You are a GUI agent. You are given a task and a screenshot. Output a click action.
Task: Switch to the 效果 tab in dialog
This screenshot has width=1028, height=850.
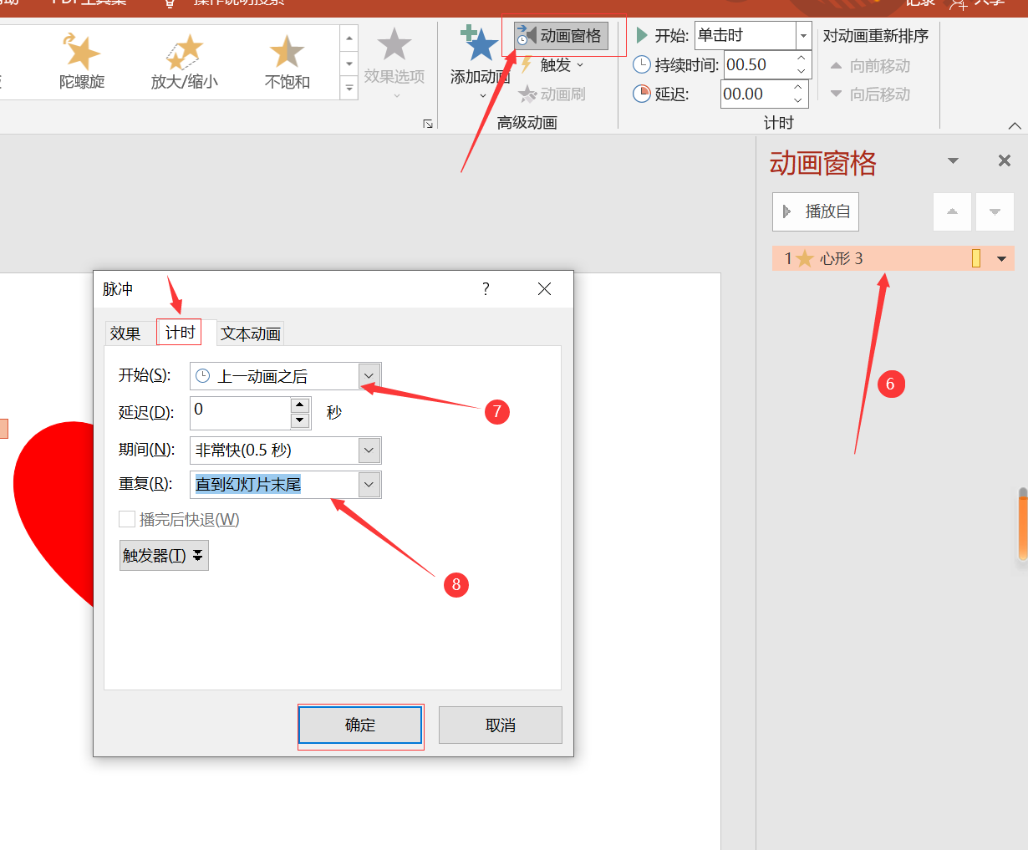tap(125, 333)
